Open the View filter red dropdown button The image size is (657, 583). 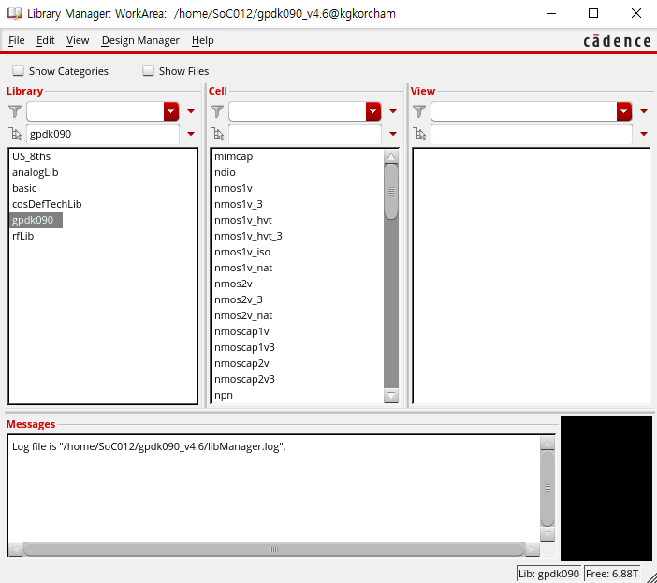(624, 111)
